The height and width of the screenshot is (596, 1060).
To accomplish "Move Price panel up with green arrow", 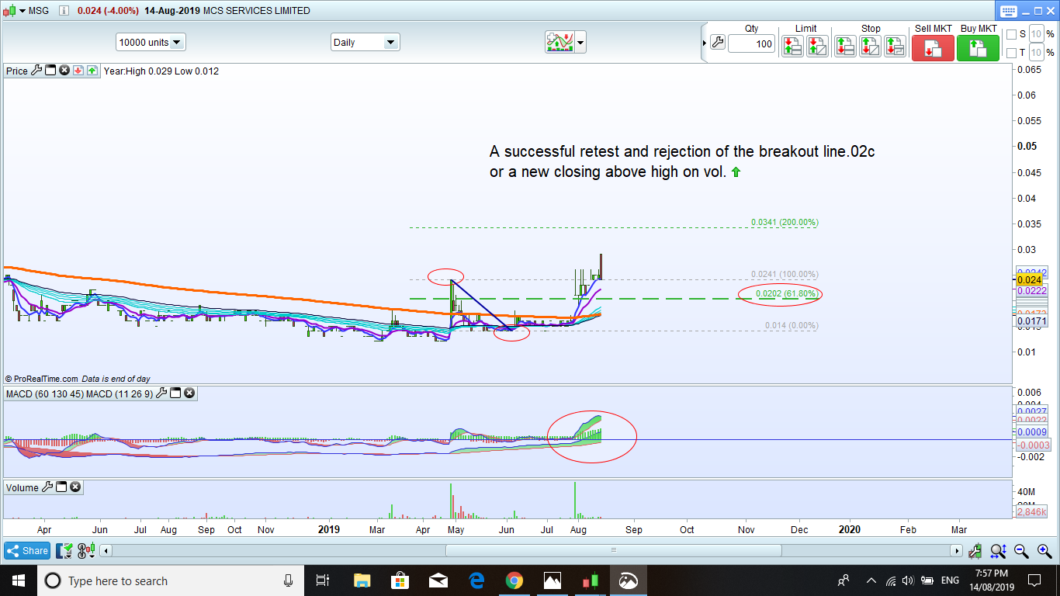I will click(x=92, y=71).
